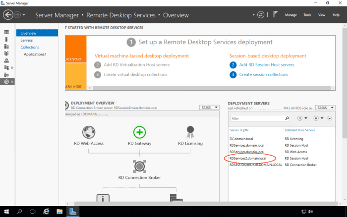Open Windows Start menu
This screenshot has height=217, width=347.
pos(6,212)
